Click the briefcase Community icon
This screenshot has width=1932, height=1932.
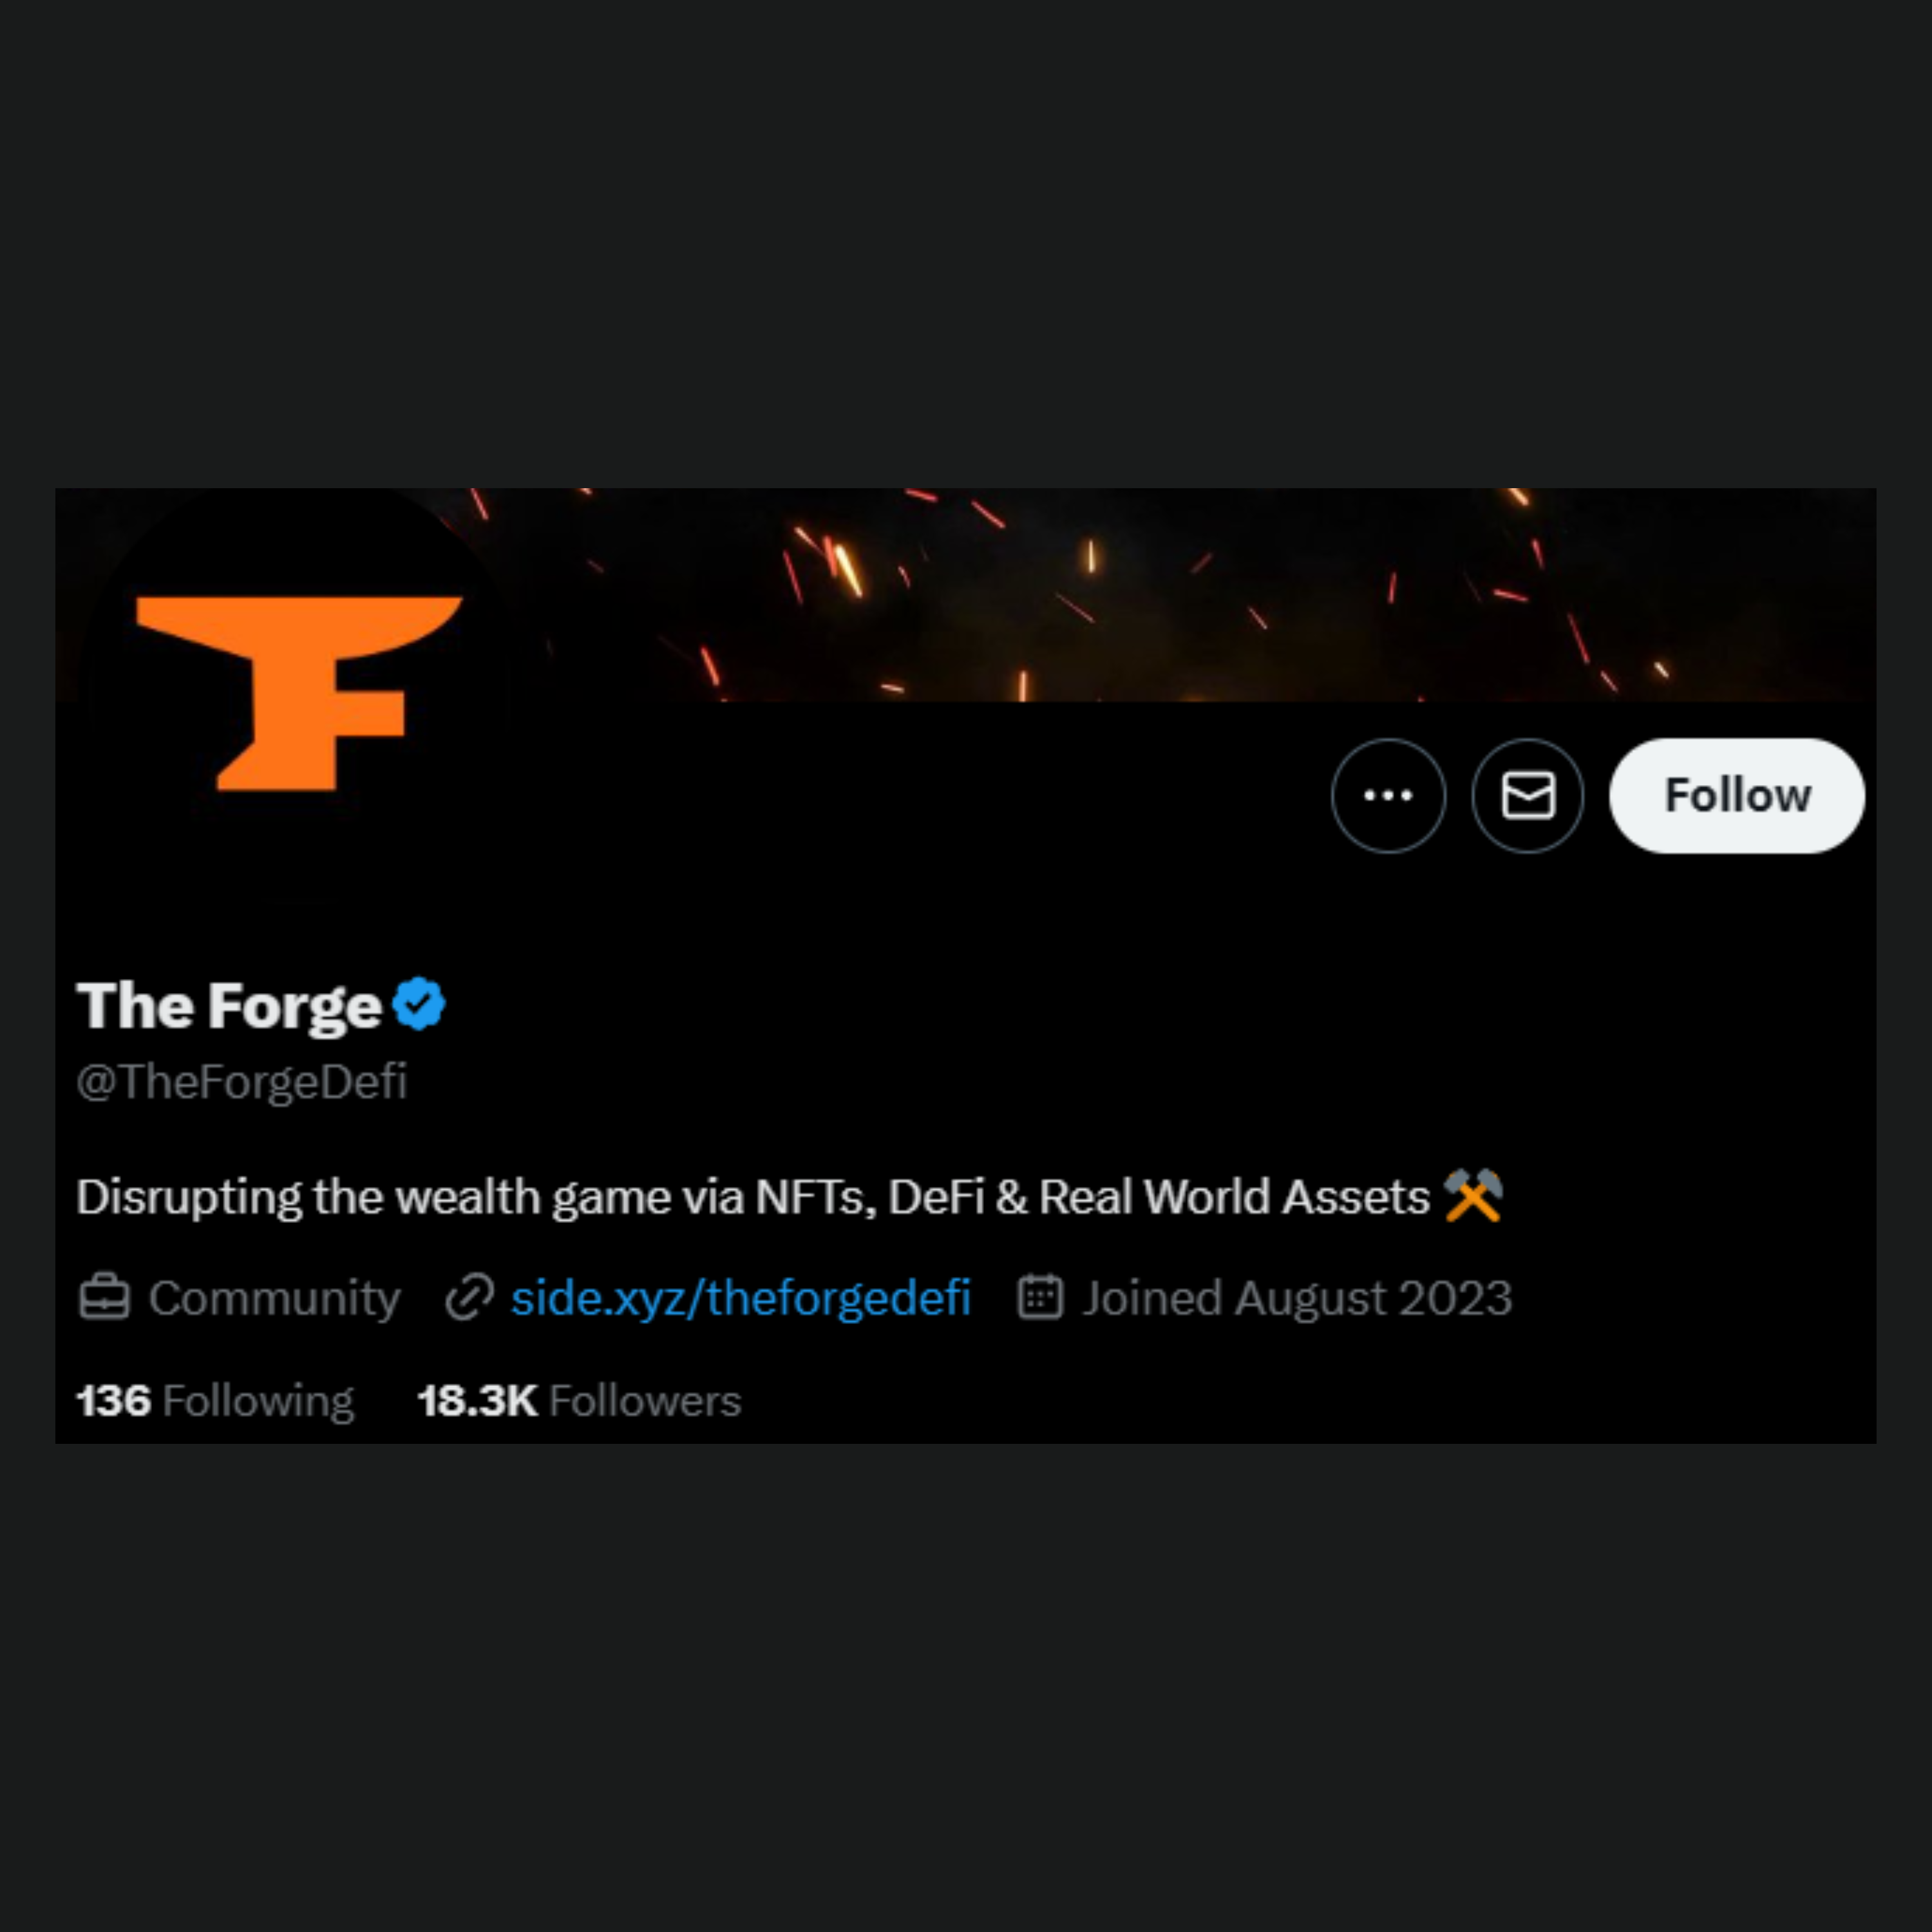(x=104, y=1297)
